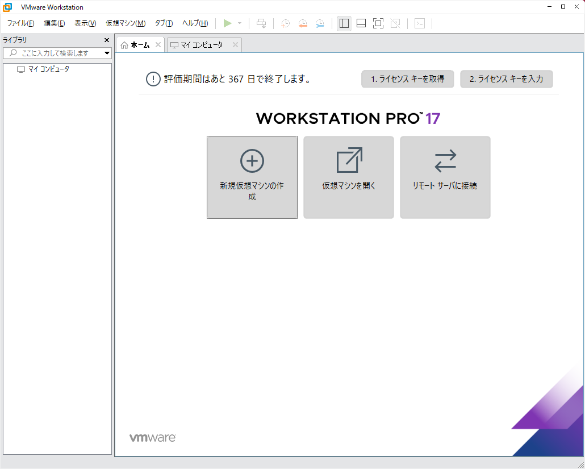The width and height of the screenshot is (585, 469).
Task: Click the Full Screen mode icon
Action: click(x=378, y=23)
